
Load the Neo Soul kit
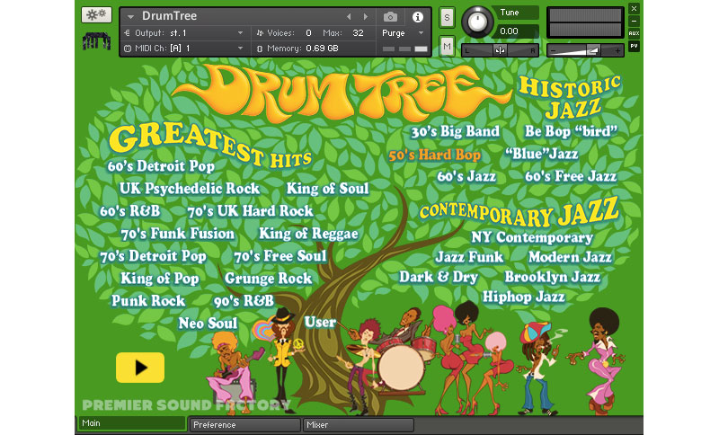coord(208,324)
